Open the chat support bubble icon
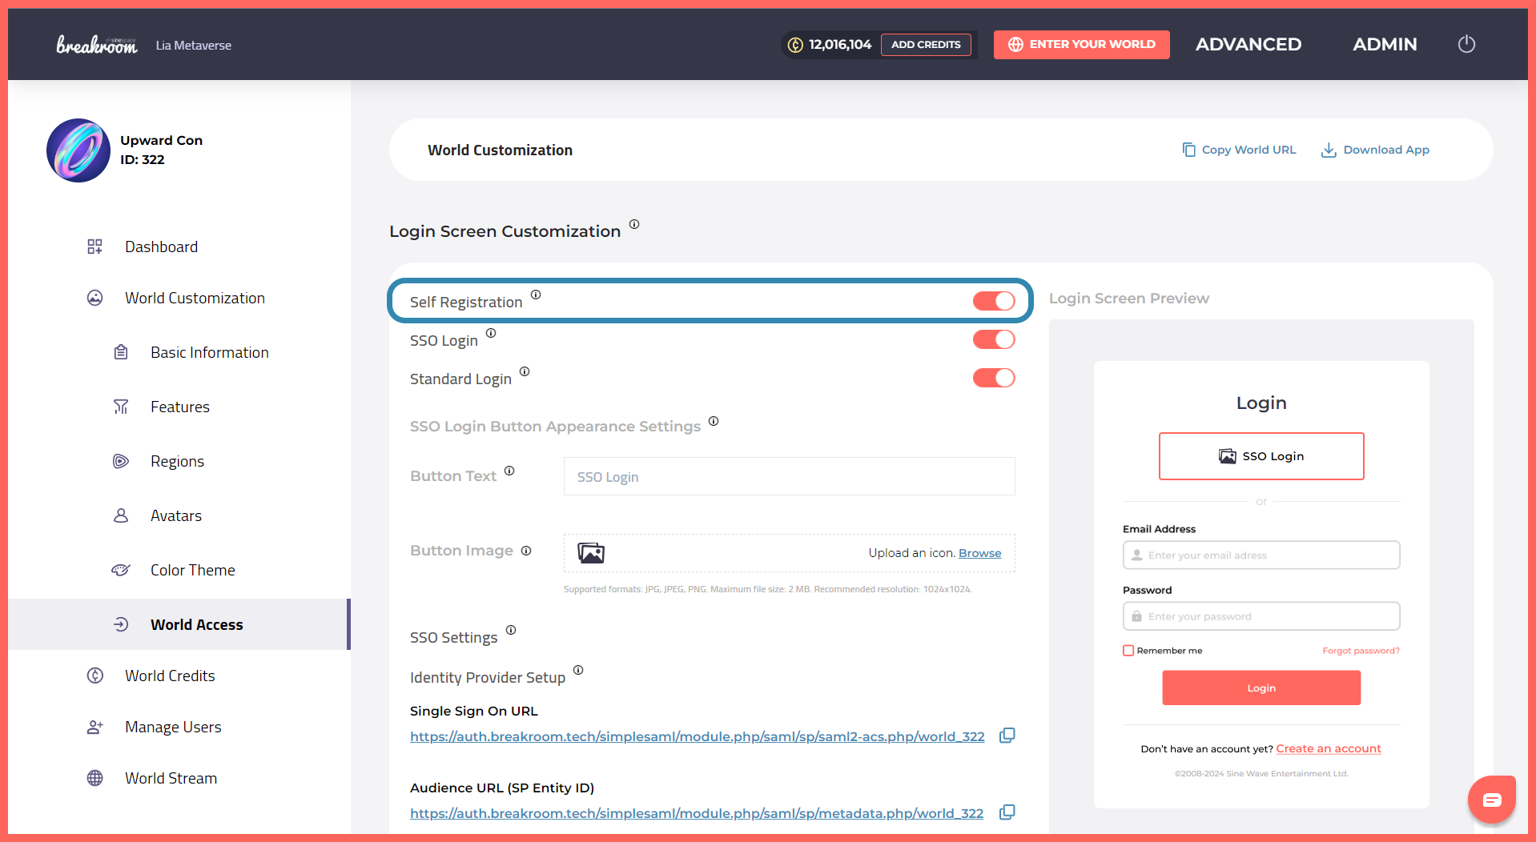 click(1491, 800)
